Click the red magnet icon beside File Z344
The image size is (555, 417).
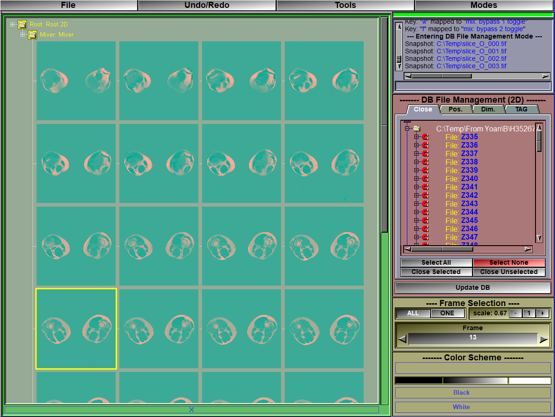[x=425, y=212]
